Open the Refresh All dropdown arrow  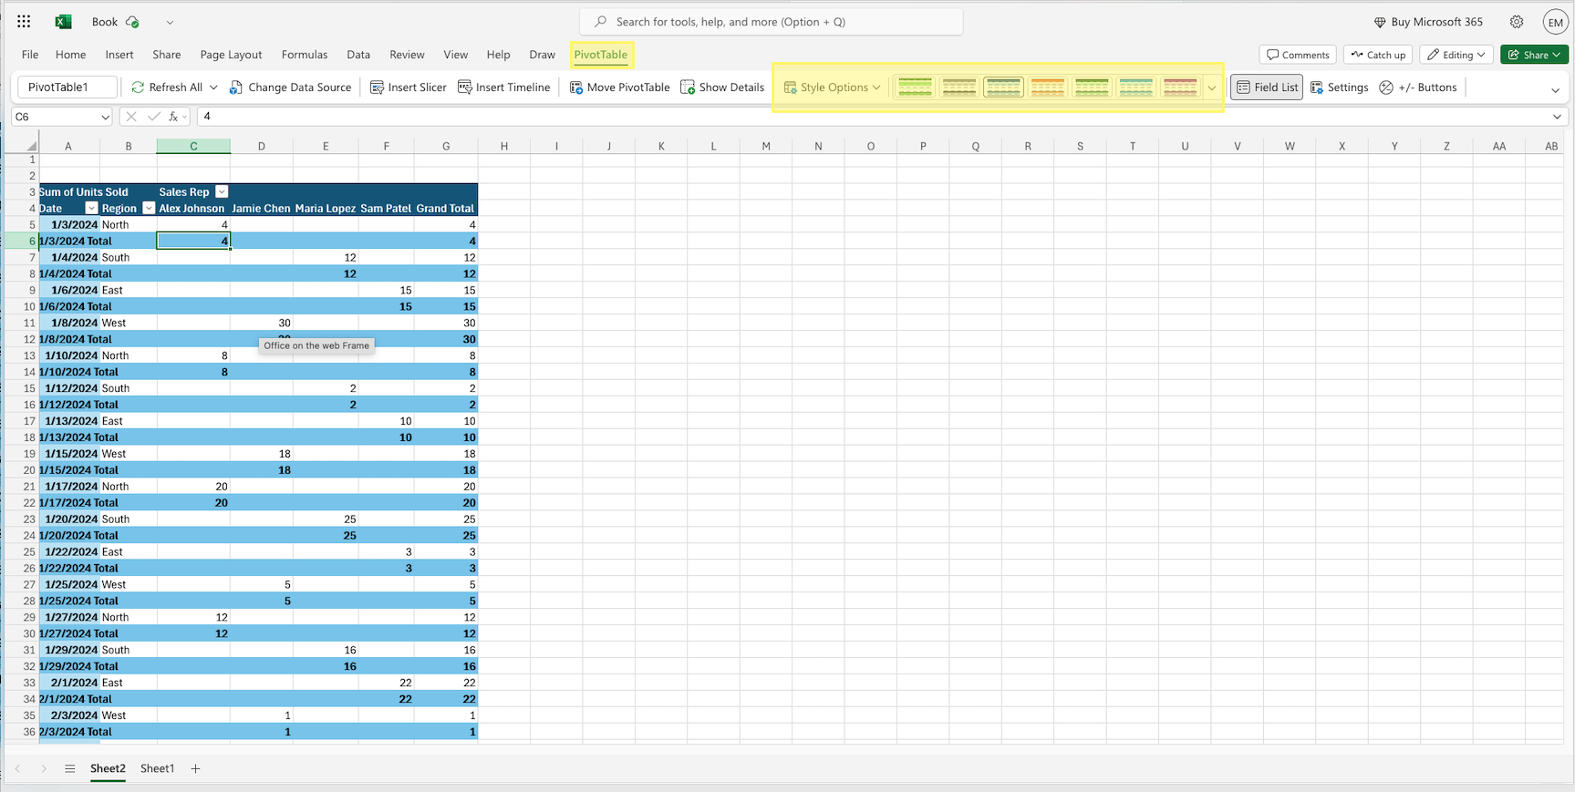213,87
